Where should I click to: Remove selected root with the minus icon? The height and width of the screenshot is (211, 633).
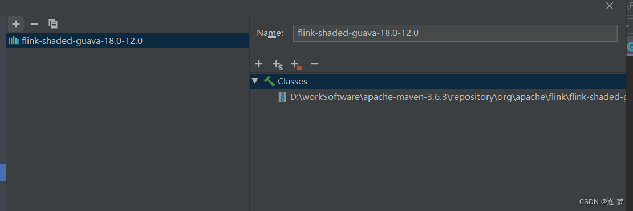click(315, 64)
